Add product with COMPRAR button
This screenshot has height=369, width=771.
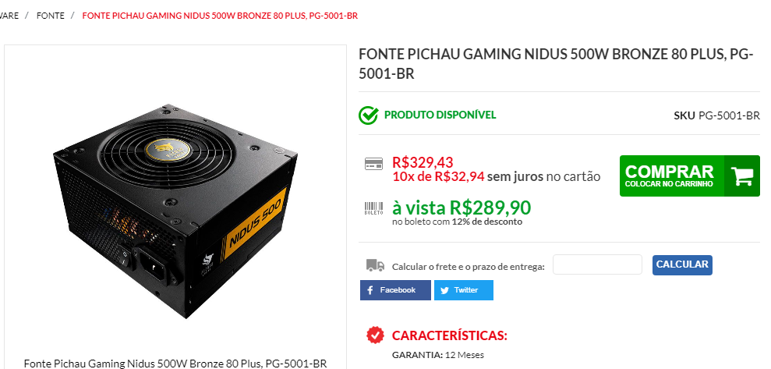coord(689,176)
